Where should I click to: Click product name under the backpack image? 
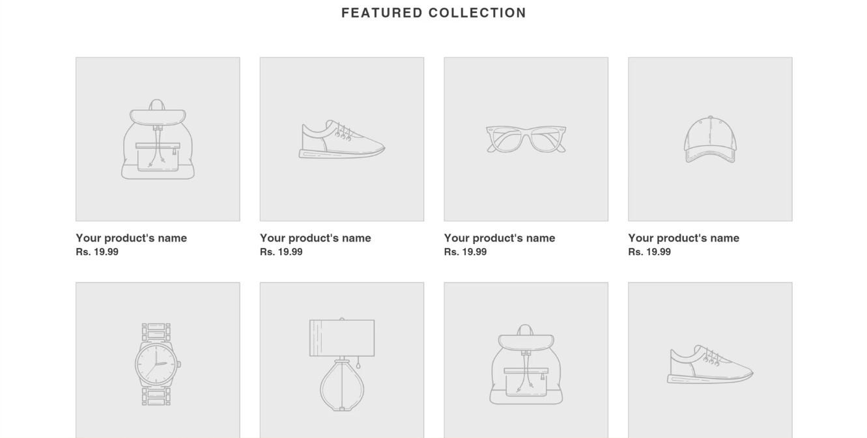(x=132, y=238)
